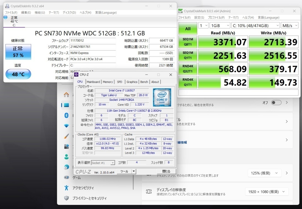302x209 pixels.
Task: Open the プライバシーとセキュリティ shield icon
Action: pos(66,198)
